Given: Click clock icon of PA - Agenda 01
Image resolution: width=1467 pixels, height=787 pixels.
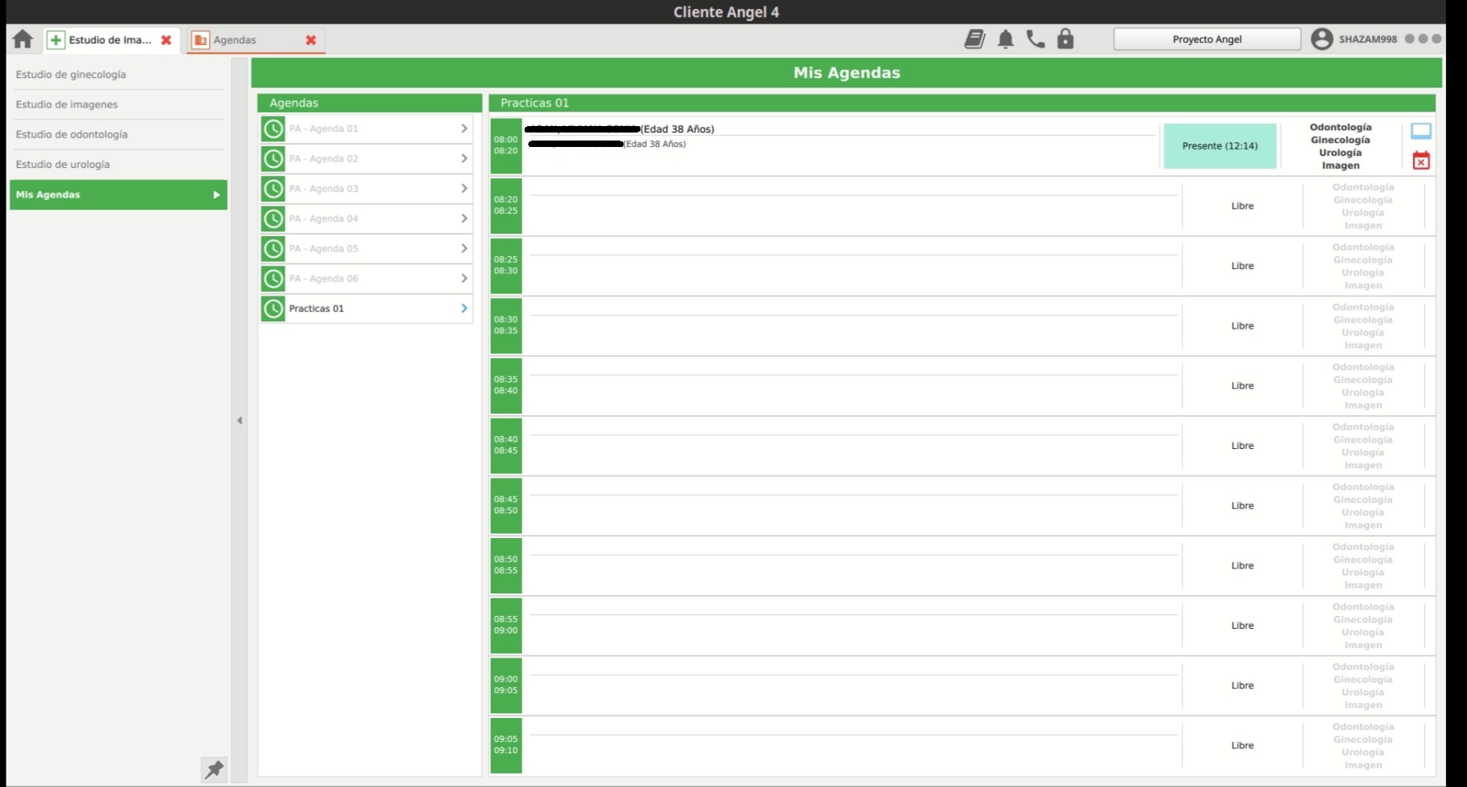Looking at the screenshot, I should coord(273,128).
